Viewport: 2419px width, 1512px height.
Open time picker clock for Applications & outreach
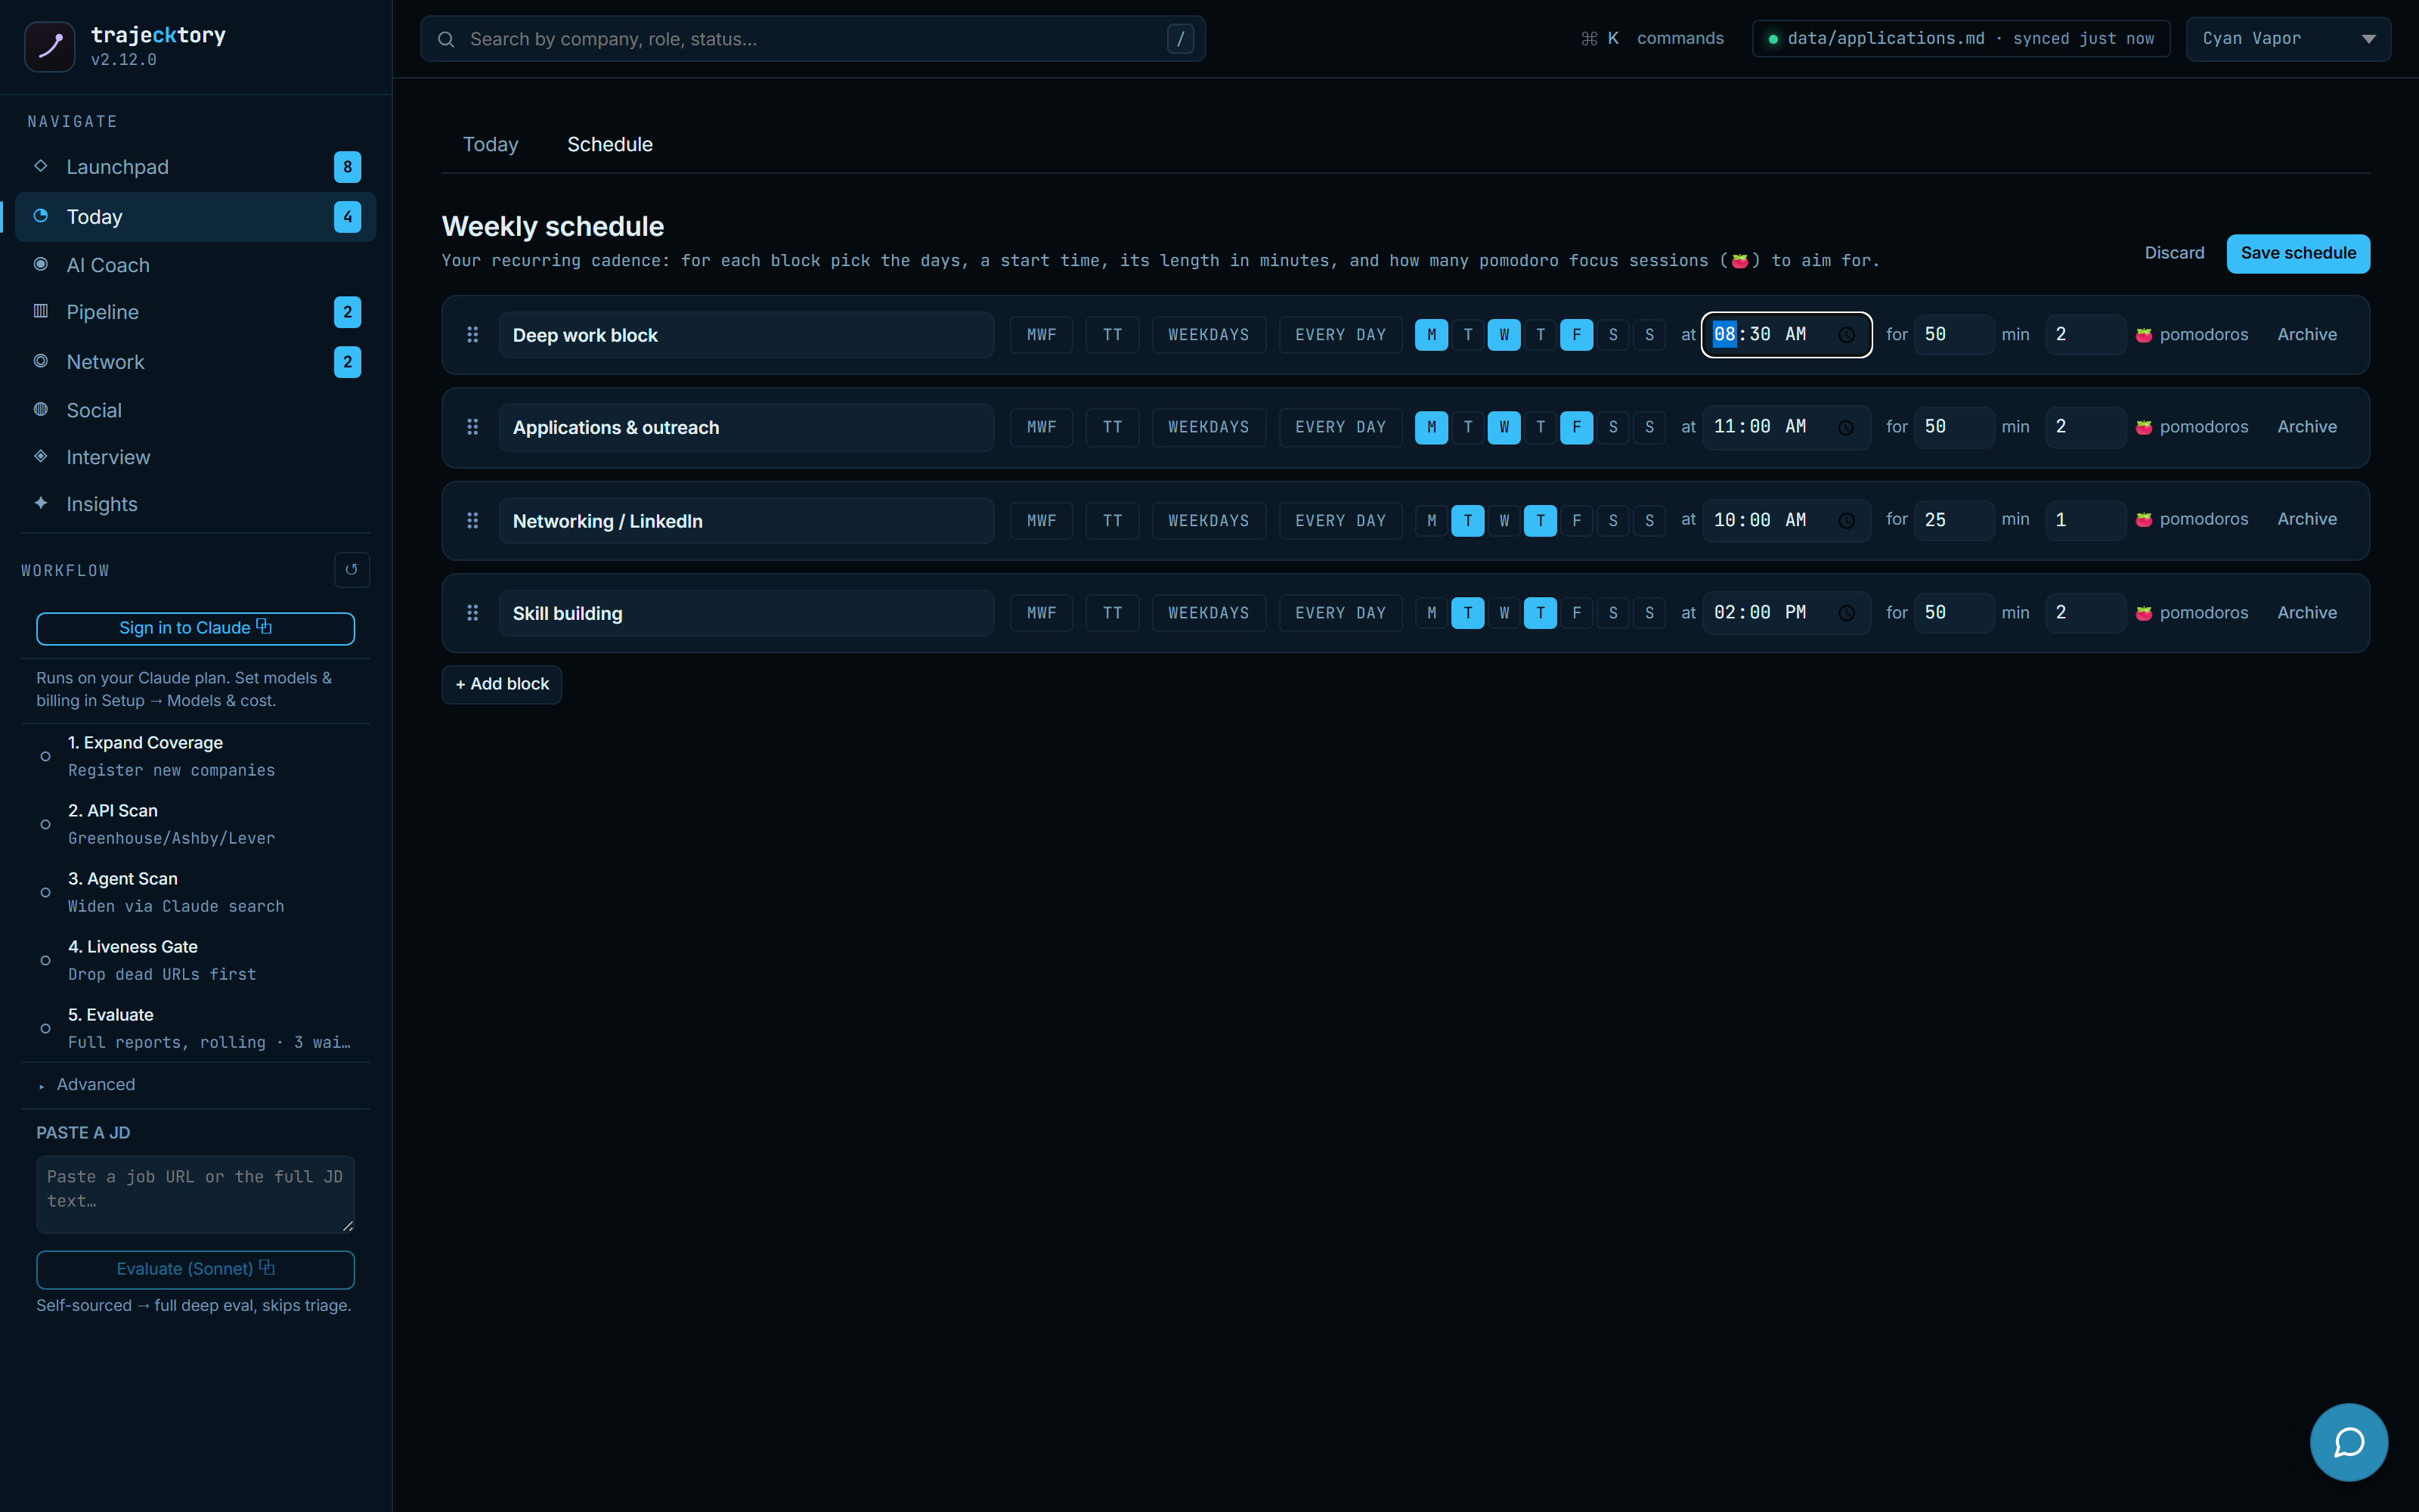point(1846,428)
